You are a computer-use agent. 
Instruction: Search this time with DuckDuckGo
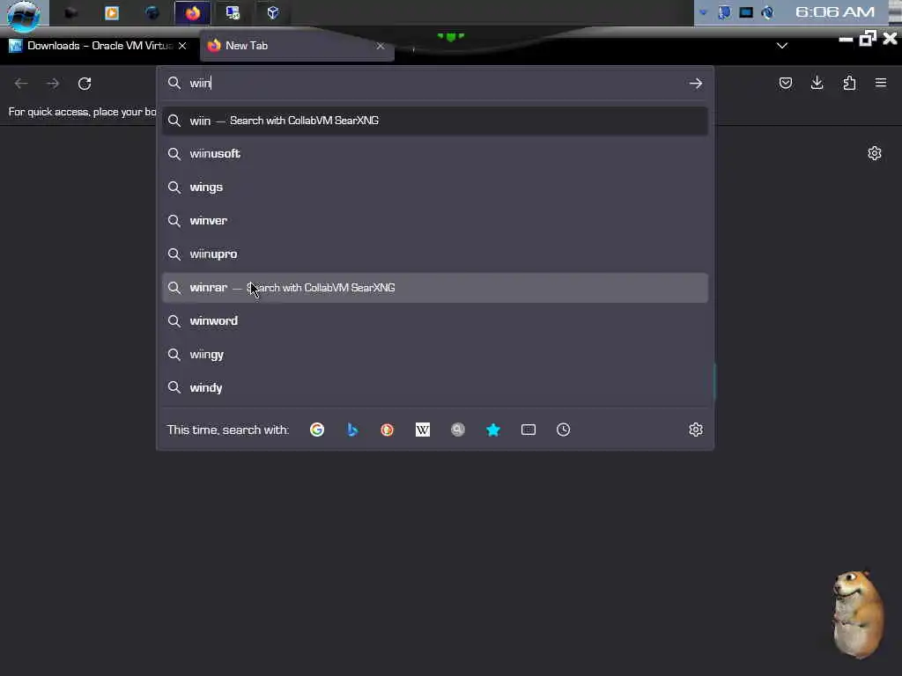(x=388, y=430)
